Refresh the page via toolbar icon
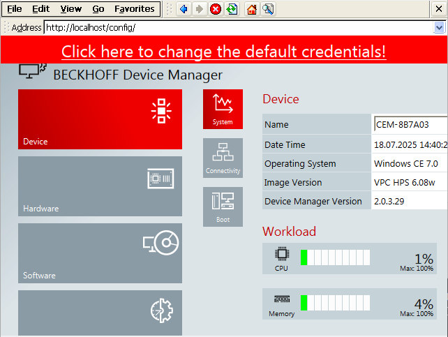Screen dimensions: 448x337 point(232,9)
